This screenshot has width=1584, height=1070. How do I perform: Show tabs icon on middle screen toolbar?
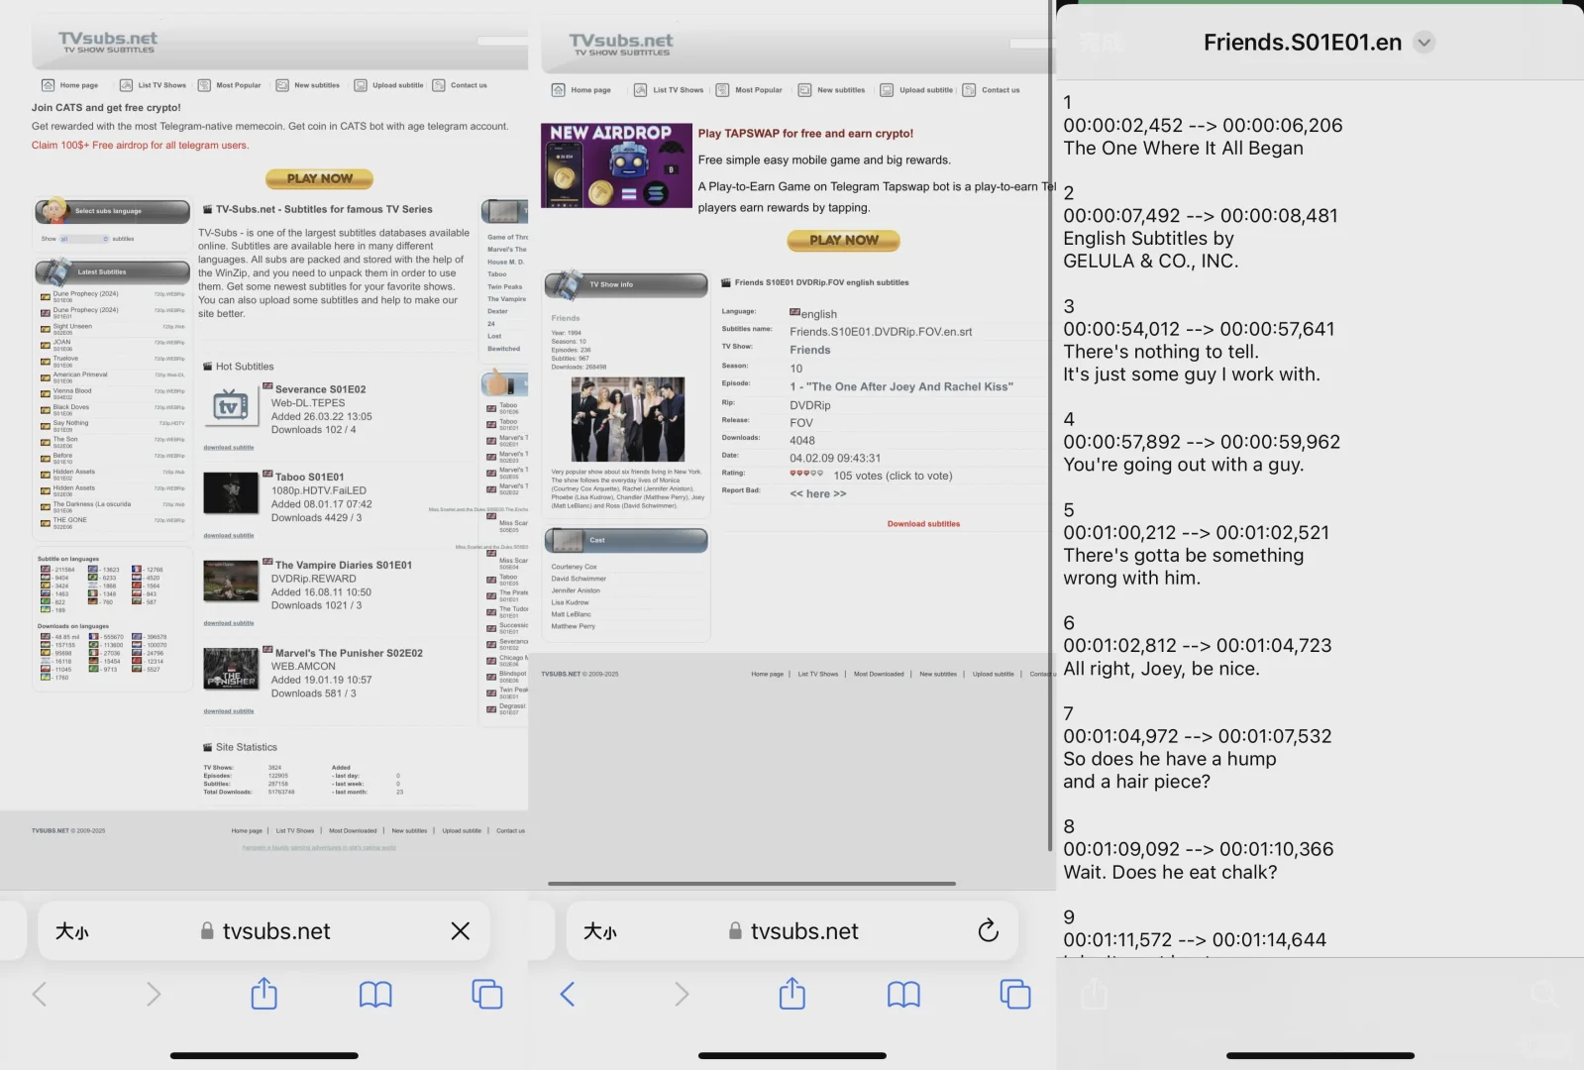[1014, 994]
